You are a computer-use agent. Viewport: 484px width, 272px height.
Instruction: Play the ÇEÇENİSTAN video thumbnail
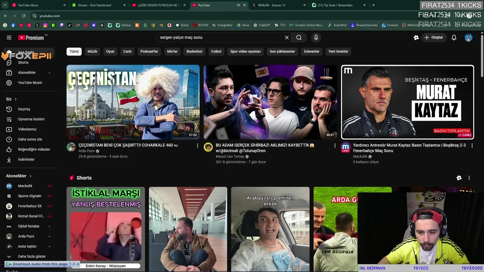point(133,102)
